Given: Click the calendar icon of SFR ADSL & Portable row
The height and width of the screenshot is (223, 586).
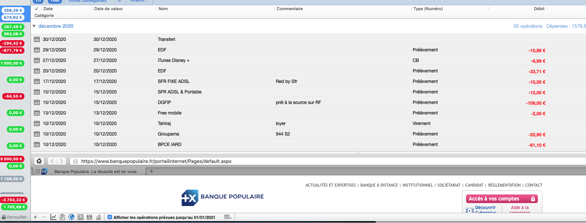Looking at the screenshot, I should [x=36, y=92].
